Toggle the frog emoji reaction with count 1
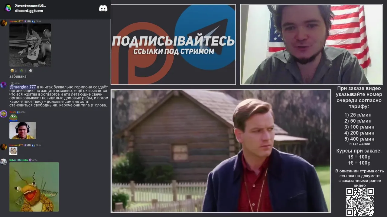387x217 pixels. pyautogui.click(x=23, y=71)
